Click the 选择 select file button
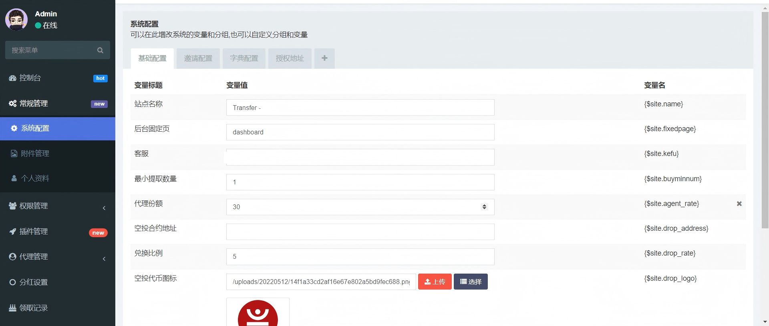Screen dimensions: 769x326 coord(471,282)
